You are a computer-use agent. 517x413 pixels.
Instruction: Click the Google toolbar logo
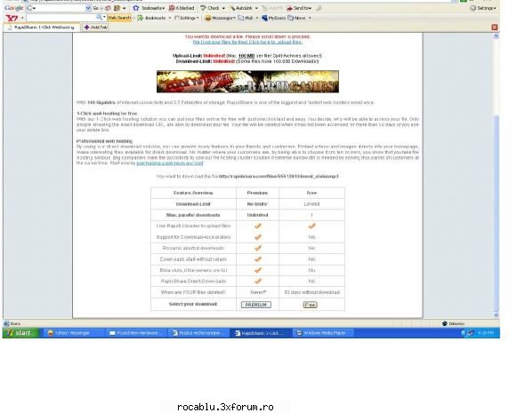pyautogui.click(x=14, y=8)
